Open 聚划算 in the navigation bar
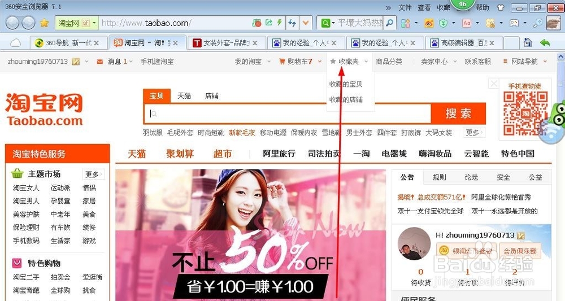The height and width of the screenshot is (301, 565). [x=180, y=154]
